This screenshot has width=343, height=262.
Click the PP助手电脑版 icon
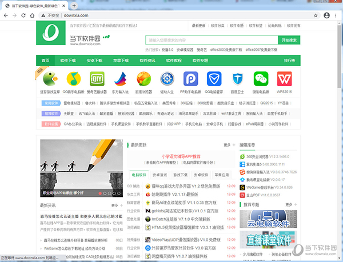(190, 78)
